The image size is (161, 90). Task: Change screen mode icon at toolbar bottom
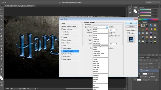(2, 85)
